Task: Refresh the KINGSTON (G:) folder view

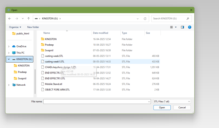Action: tap(145, 19)
